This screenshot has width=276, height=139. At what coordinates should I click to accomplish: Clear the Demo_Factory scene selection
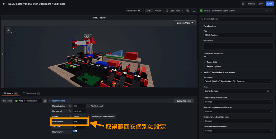tap(268, 91)
